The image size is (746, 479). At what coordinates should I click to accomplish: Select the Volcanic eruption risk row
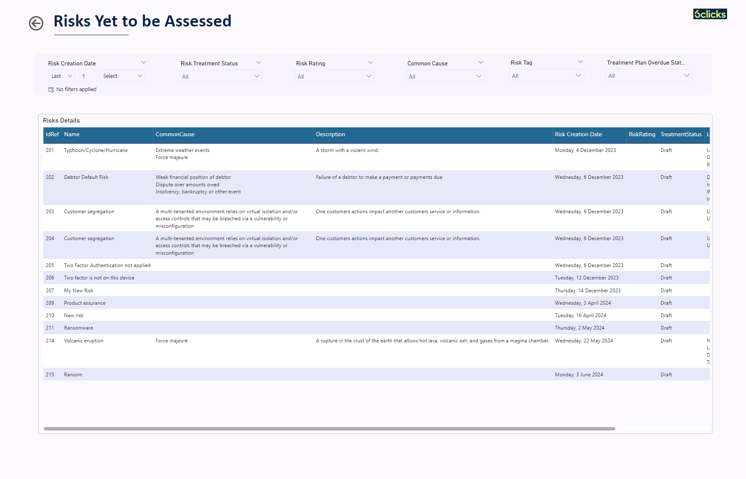(84, 341)
